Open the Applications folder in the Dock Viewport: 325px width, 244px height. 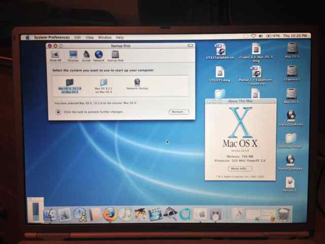tap(238, 215)
